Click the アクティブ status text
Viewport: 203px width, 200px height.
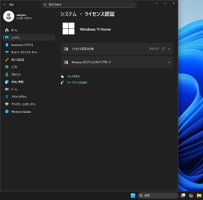pyautogui.click(x=154, y=49)
